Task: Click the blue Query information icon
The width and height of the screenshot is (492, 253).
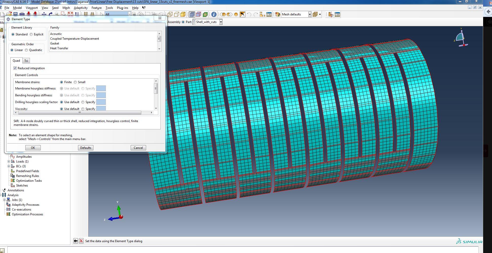Action: coord(214,14)
